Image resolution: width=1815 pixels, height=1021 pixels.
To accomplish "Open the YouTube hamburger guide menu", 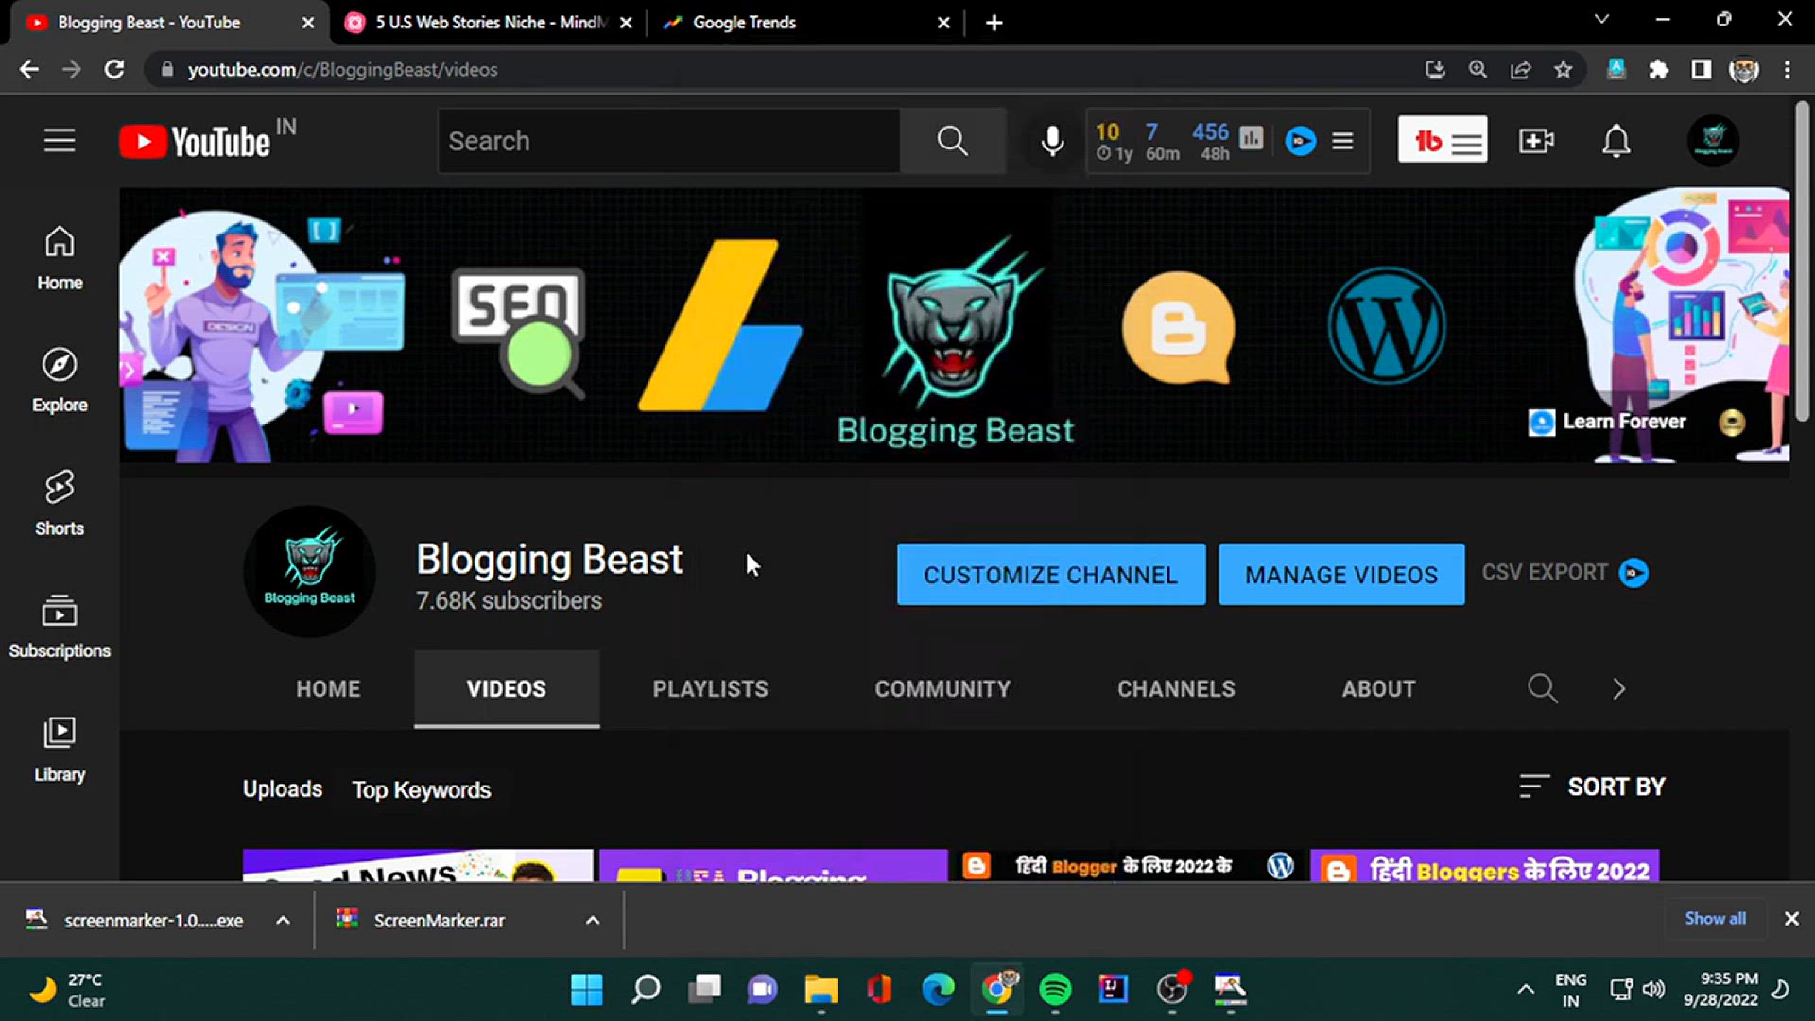I will tap(60, 141).
